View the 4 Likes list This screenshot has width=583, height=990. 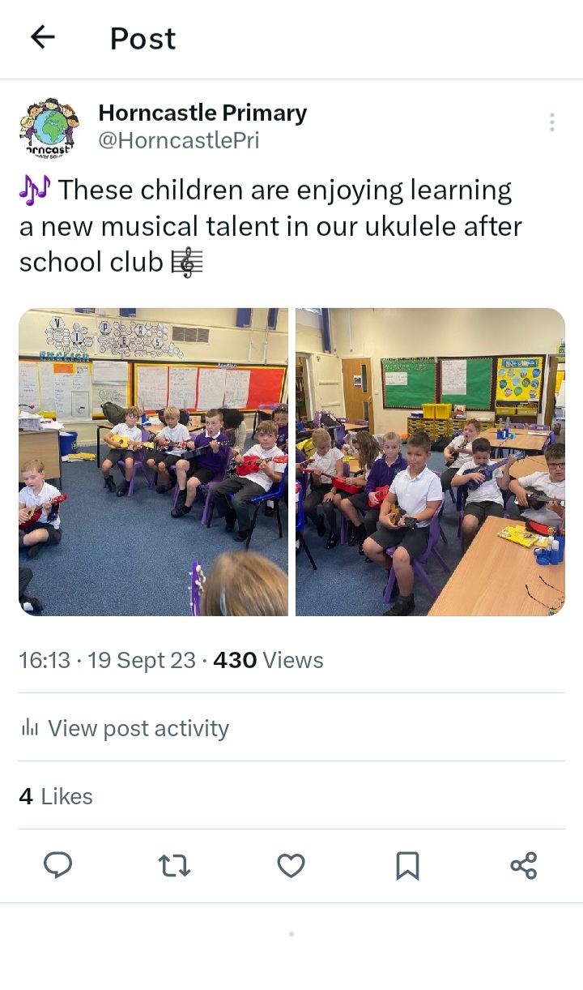[56, 796]
